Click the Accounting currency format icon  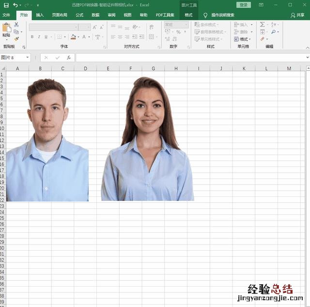click(168, 31)
